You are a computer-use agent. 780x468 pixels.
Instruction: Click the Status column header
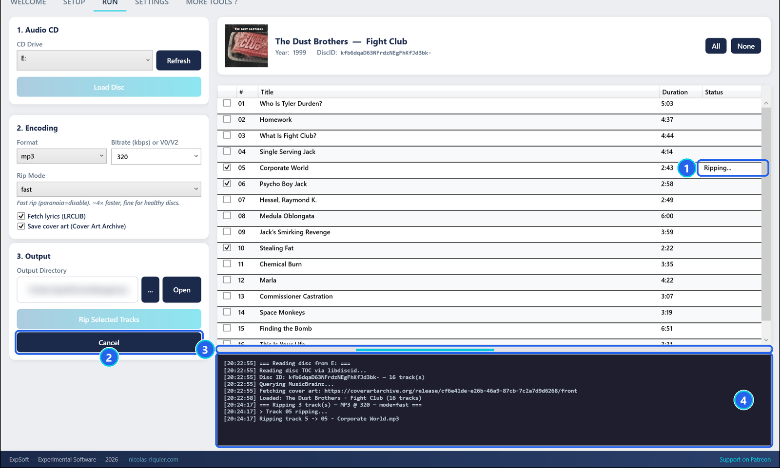click(732, 92)
